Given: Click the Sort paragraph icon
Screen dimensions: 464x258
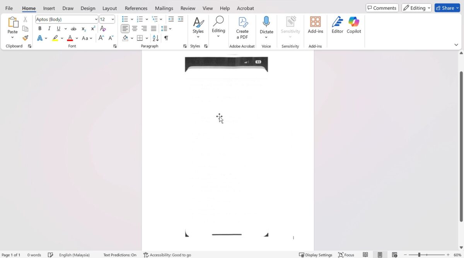Looking at the screenshot, I should (155, 38).
